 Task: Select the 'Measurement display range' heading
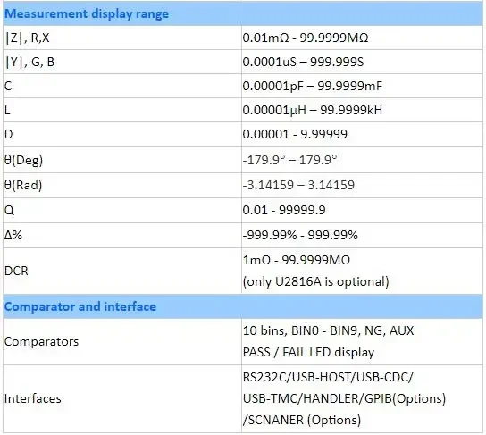(87, 14)
